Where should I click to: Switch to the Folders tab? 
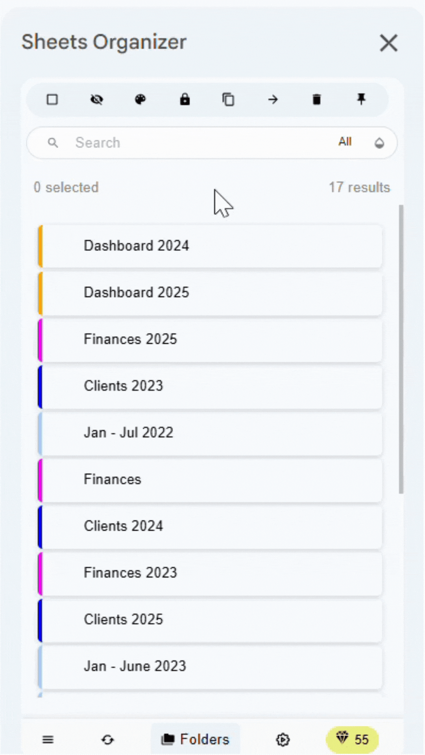(x=195, y=739)
